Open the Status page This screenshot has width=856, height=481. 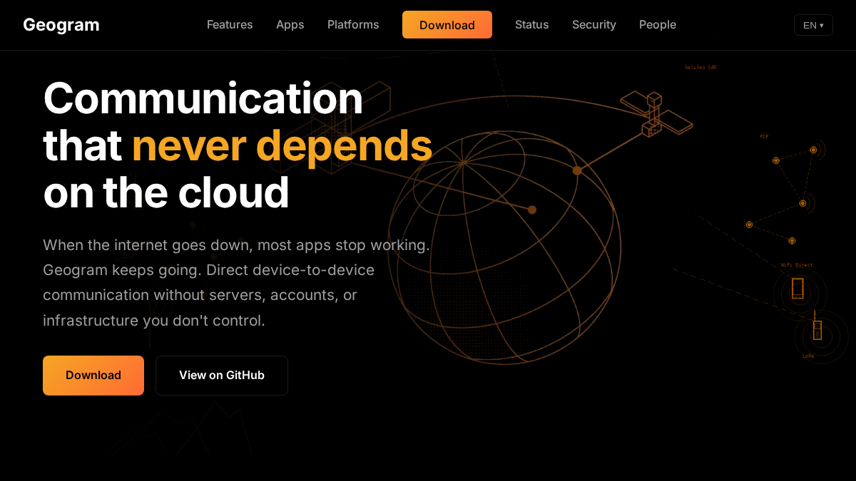pyautogui.click(x=532, y=25)
